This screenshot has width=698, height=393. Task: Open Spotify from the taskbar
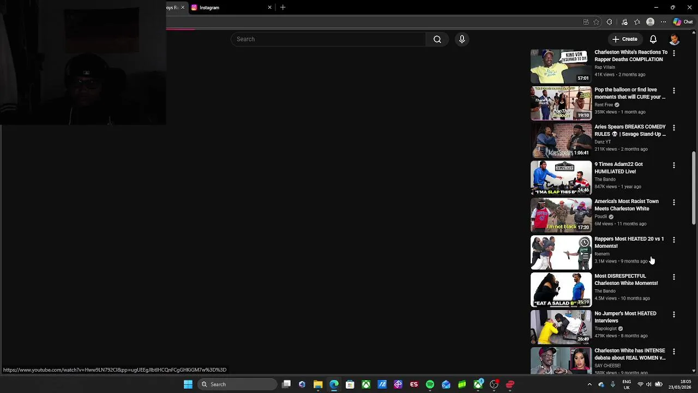(430, 384)
